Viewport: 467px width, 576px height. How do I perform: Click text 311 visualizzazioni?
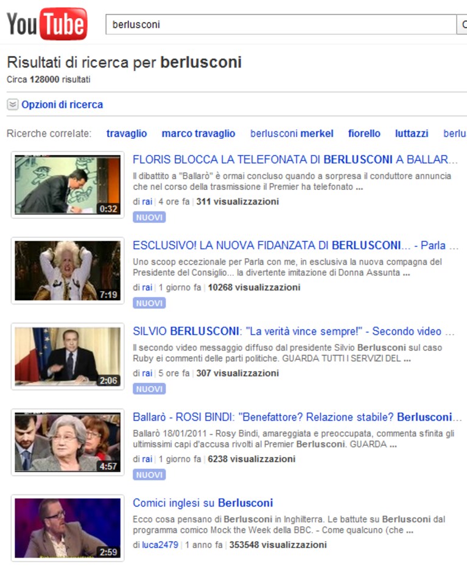pos(237,202)
